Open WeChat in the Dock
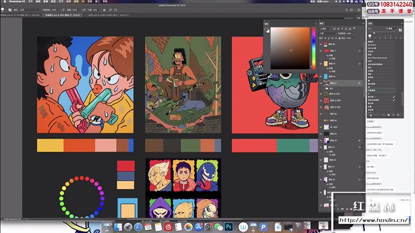Viewport: 415px width, 233px height. (218, 227)
